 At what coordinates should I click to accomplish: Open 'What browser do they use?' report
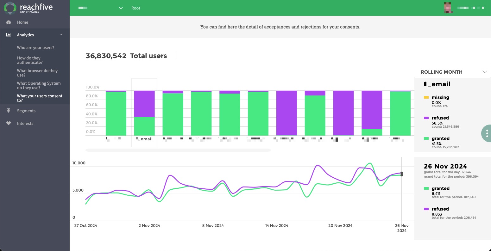click(x=37, y=73)
